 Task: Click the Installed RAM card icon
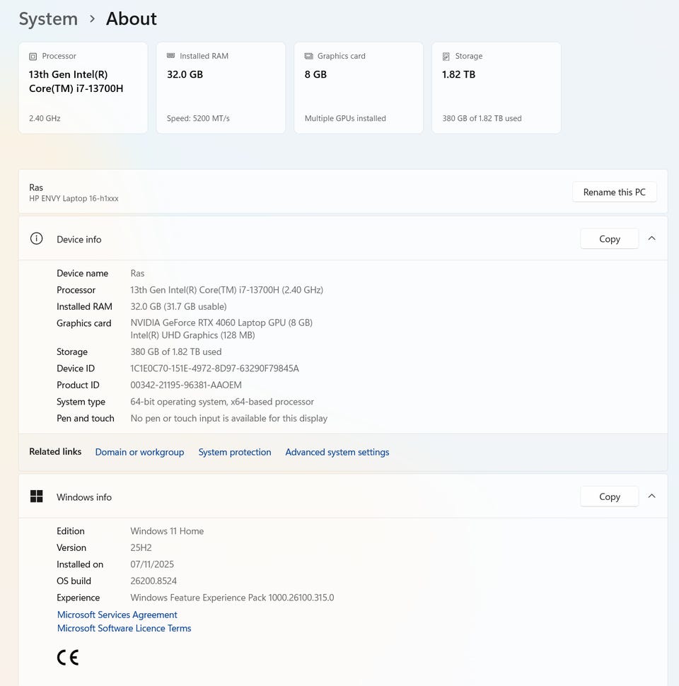pyautogui.click(x=170, y=56)
